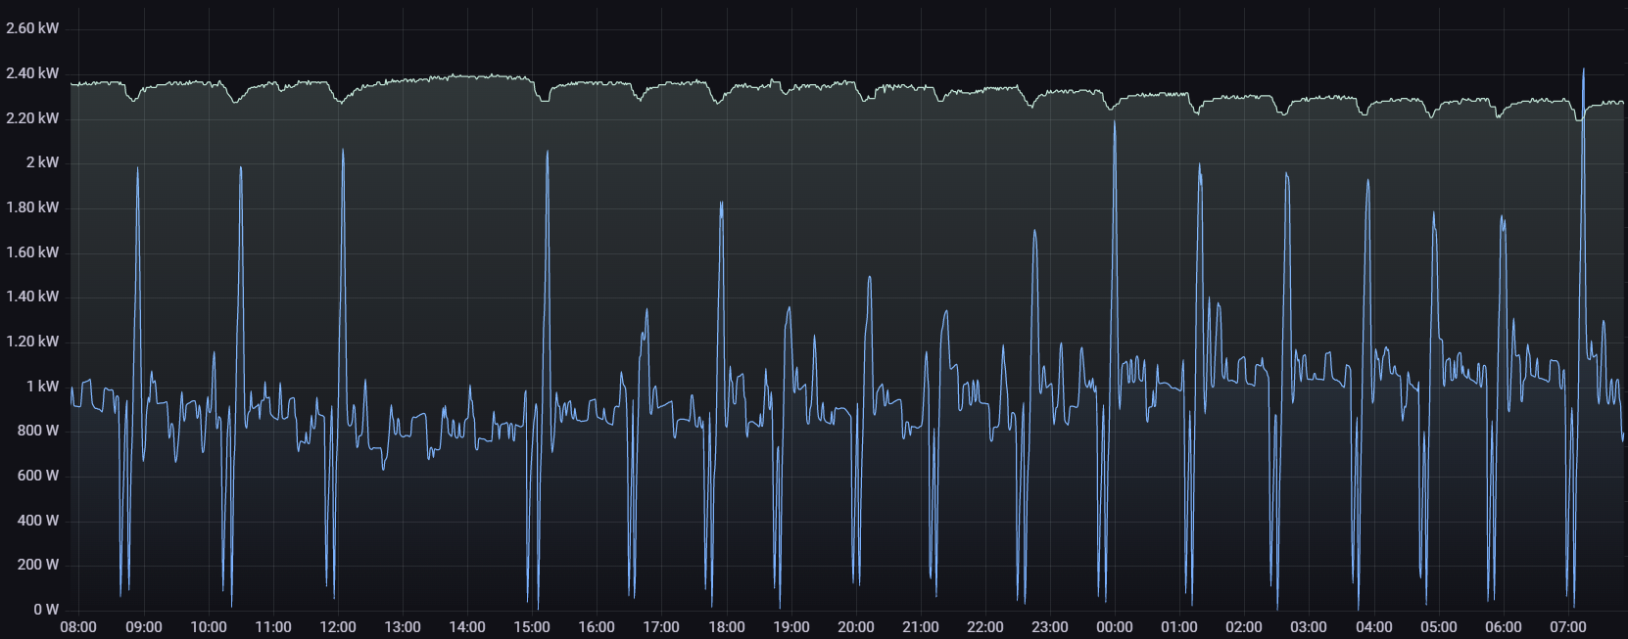Image resolution: width=1628 pixels, height=639 pixels.
Task: Select the 22:00 time axis label
Action: click(985, 627)
